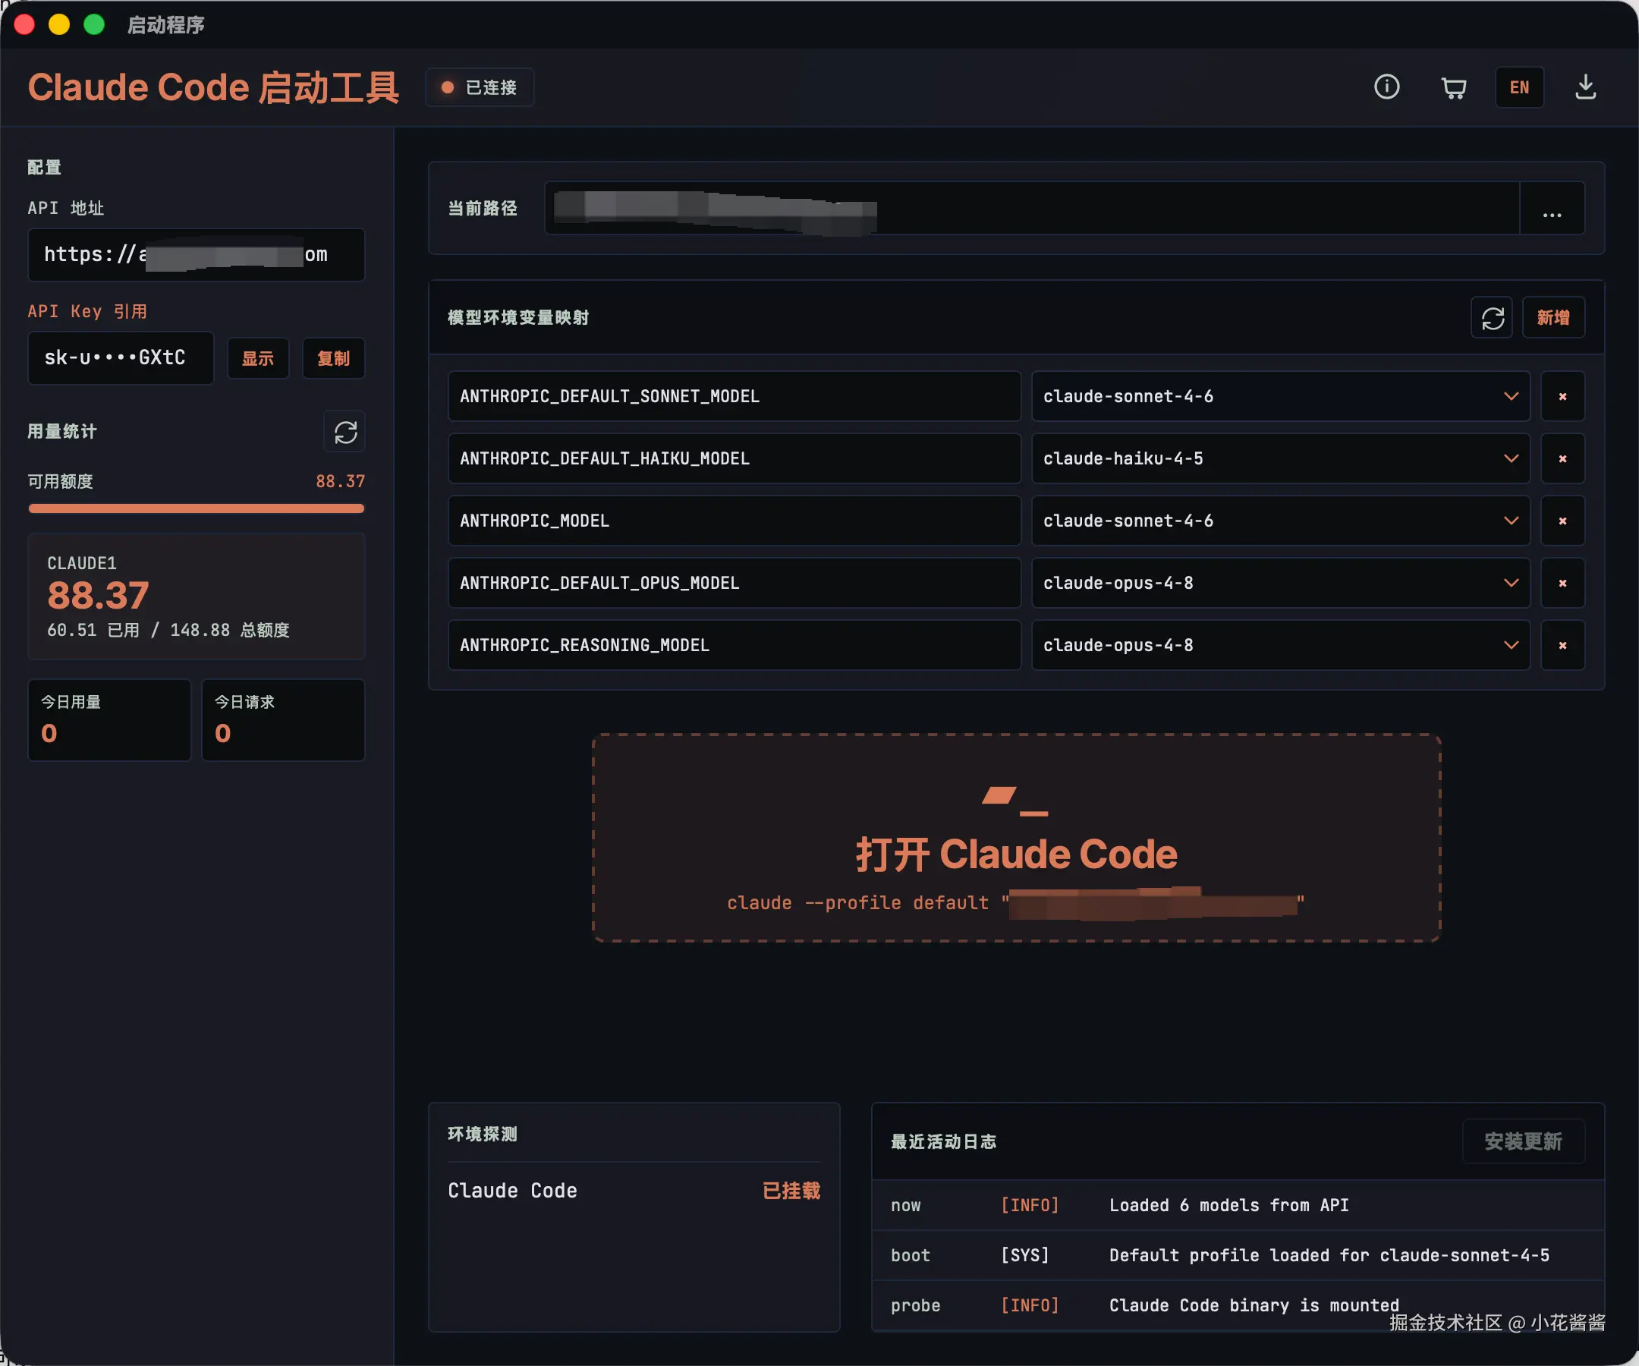The image size is (1639, 1366).
Task: Click the 最近活动日志 heading
Action: [x=944, y=1142]
